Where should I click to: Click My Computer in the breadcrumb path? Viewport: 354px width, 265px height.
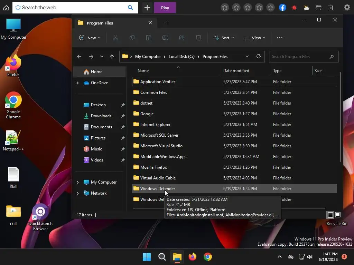click(x=148, y=57)
